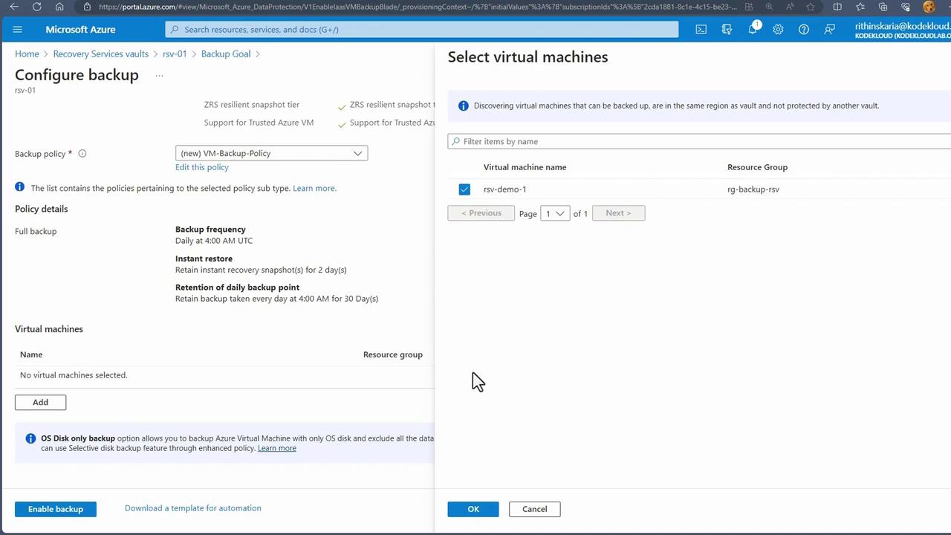Click the Add virtual machines button
951x535 pixels.
40,402
